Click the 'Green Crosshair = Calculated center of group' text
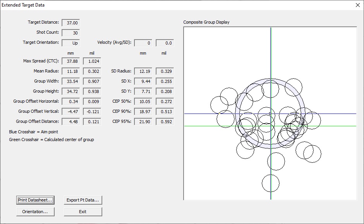Image resolution: width=364 pixels, height=224 pixels. (x=52, y=140)
